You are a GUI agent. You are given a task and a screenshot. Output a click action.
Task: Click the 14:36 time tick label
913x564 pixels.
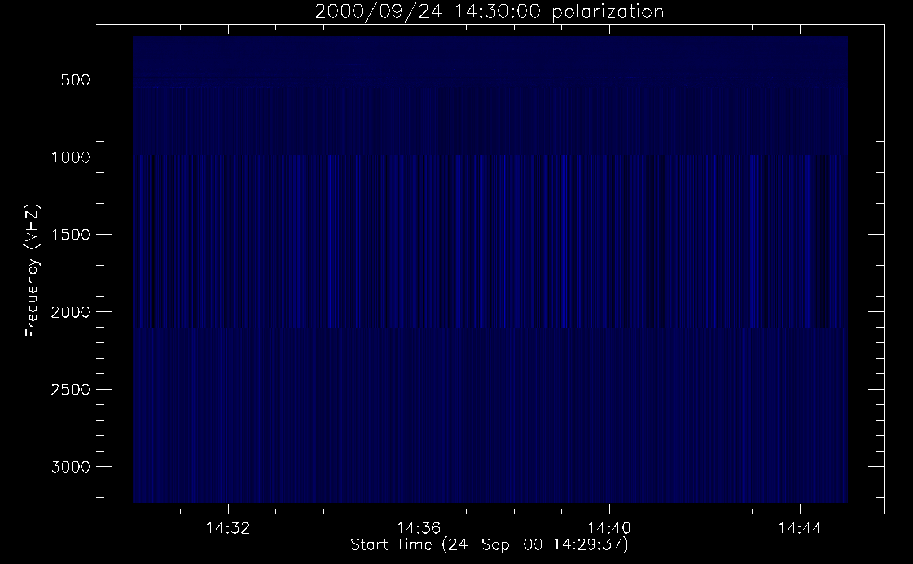click(x=419, y=528)
